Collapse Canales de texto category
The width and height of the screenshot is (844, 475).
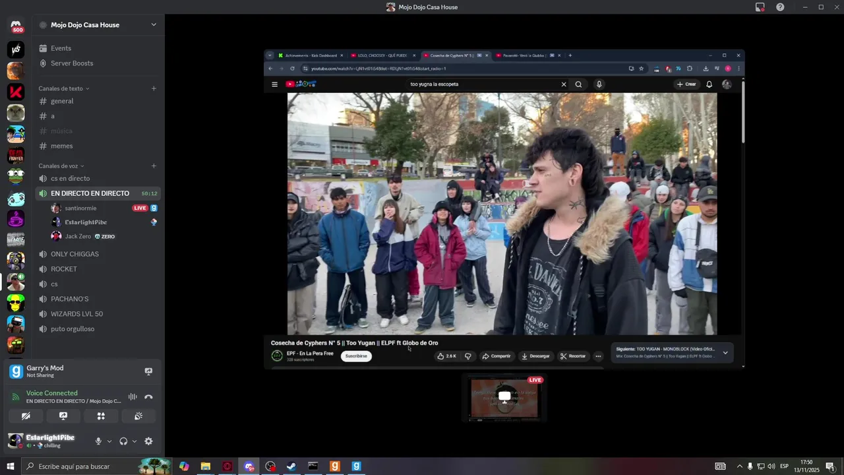point(64,88)
